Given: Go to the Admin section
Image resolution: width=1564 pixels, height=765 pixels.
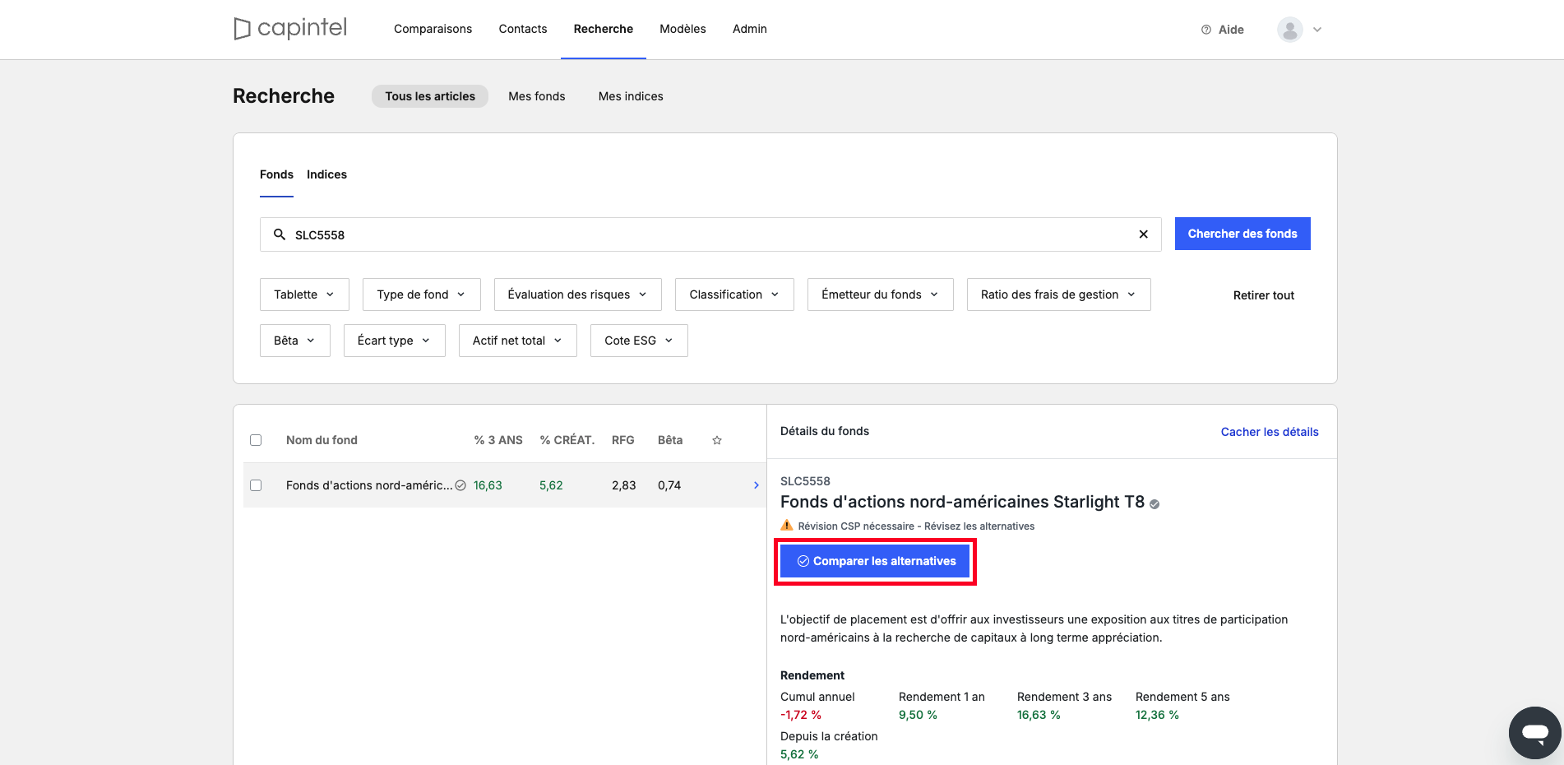Looking at the screenshot, I should pos(750,29).
